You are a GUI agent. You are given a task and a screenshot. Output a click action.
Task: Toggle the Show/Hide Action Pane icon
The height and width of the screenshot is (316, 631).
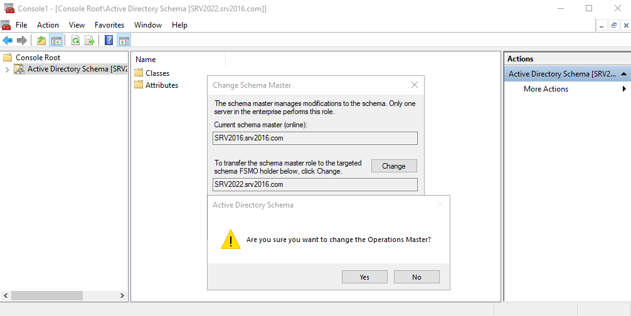click(x=124, y=40)
